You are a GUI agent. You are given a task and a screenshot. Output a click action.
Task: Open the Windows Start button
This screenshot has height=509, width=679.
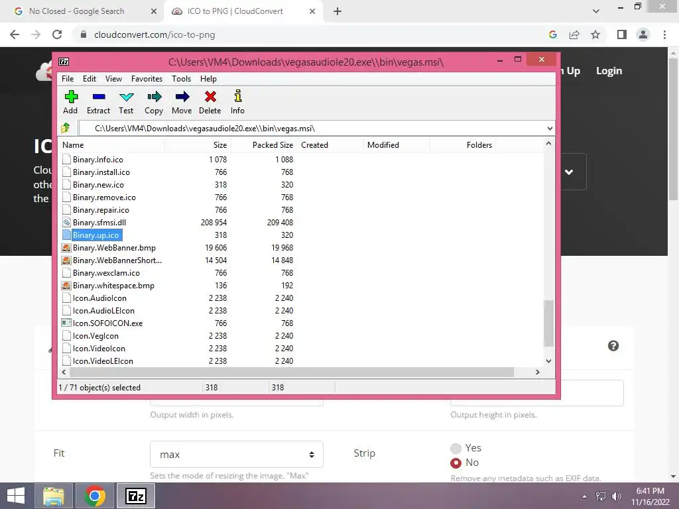(x=16, y=496)
